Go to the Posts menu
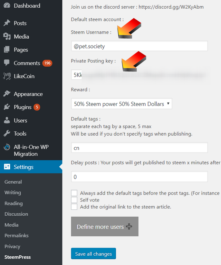The image size is (221, 265). [20, 23]
